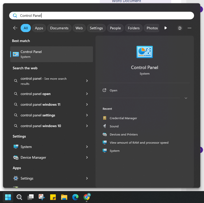This screenshot has width=204, height=203.
Task: Switch to the Apps filter tab
Action: tap(39, 28)
